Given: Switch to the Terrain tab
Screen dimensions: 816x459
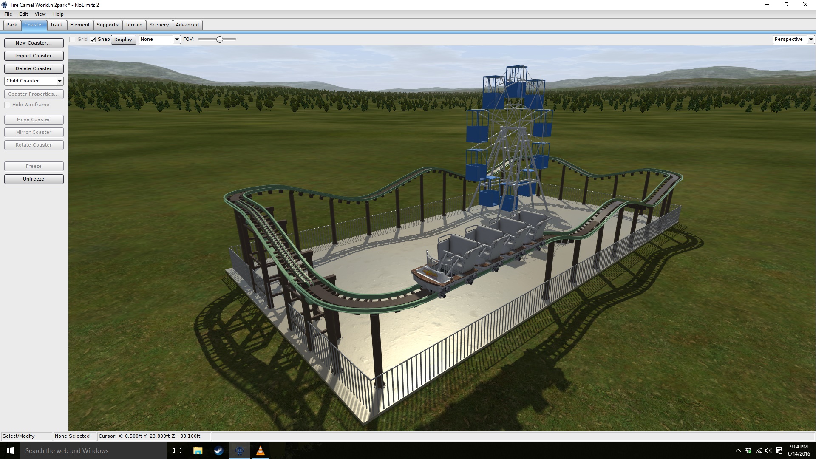Looking at the screenshot, I should pyautogui.click(x=133, y=25).
